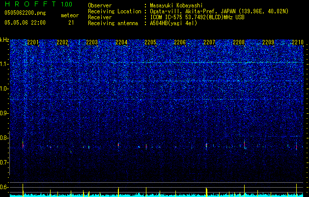Click the strong meteor echo just before 2201
Image resolution: width=309 pixels, height=197 pixels.
click(x=23, y=145)
